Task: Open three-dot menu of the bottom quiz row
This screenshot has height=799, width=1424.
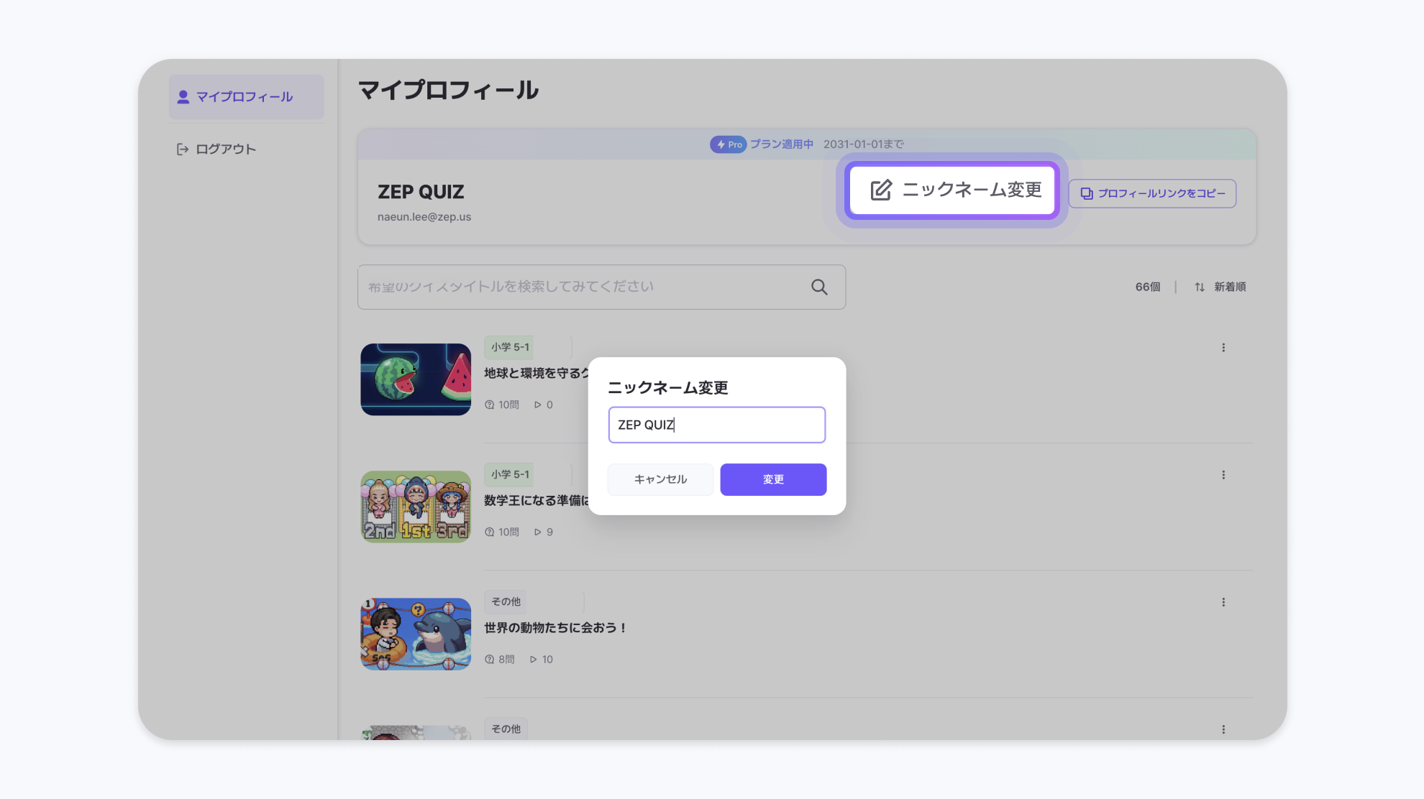Action: coord(1223,729)
